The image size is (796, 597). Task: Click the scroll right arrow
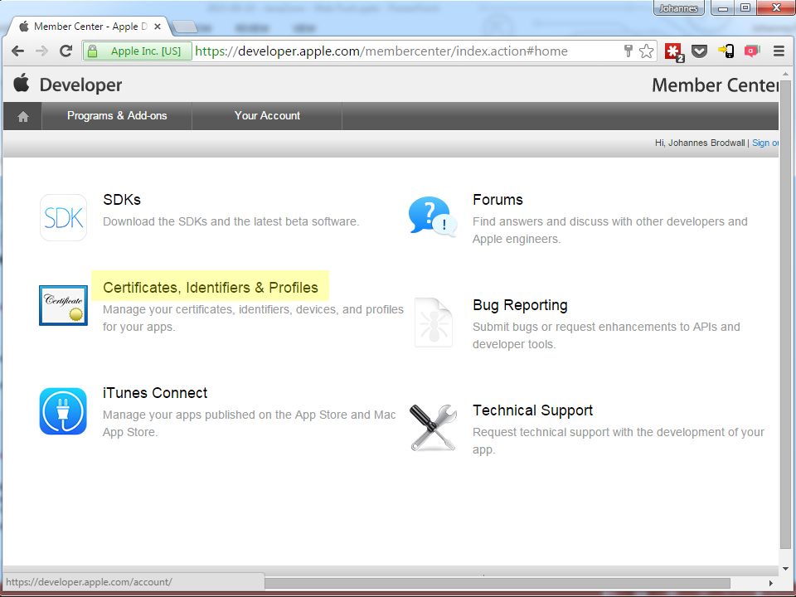click(x=770, y=583)
